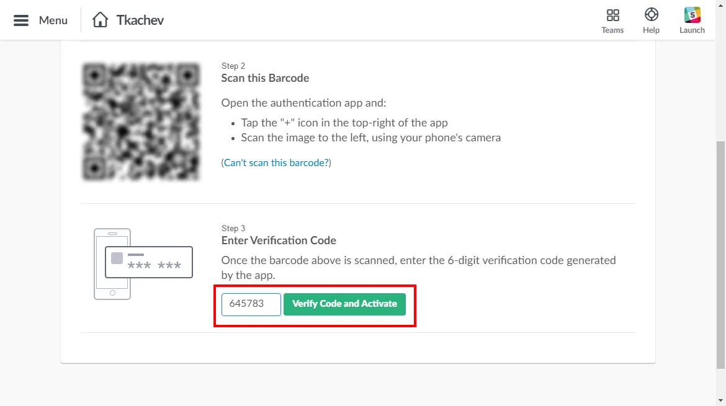Click the Menu text label

pos(53,20)
